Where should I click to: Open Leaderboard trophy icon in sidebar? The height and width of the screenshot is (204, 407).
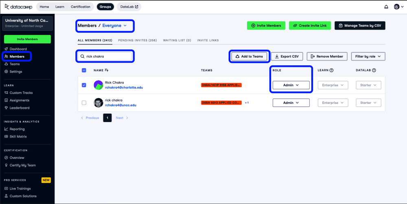6,108
